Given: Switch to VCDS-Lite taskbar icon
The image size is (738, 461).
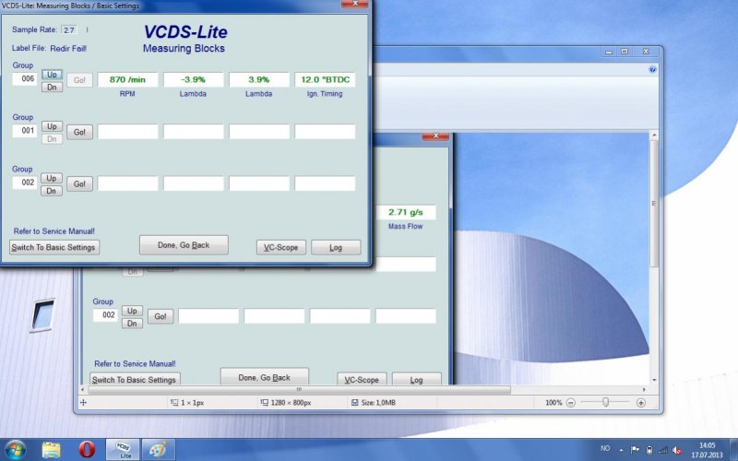Looking at the screenshot, I should pos(122,449).
